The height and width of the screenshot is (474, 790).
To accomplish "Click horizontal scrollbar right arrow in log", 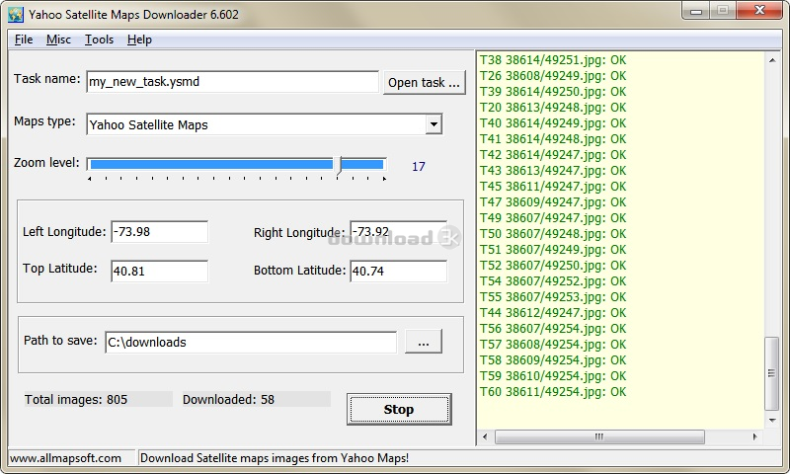I will [754, 436].
